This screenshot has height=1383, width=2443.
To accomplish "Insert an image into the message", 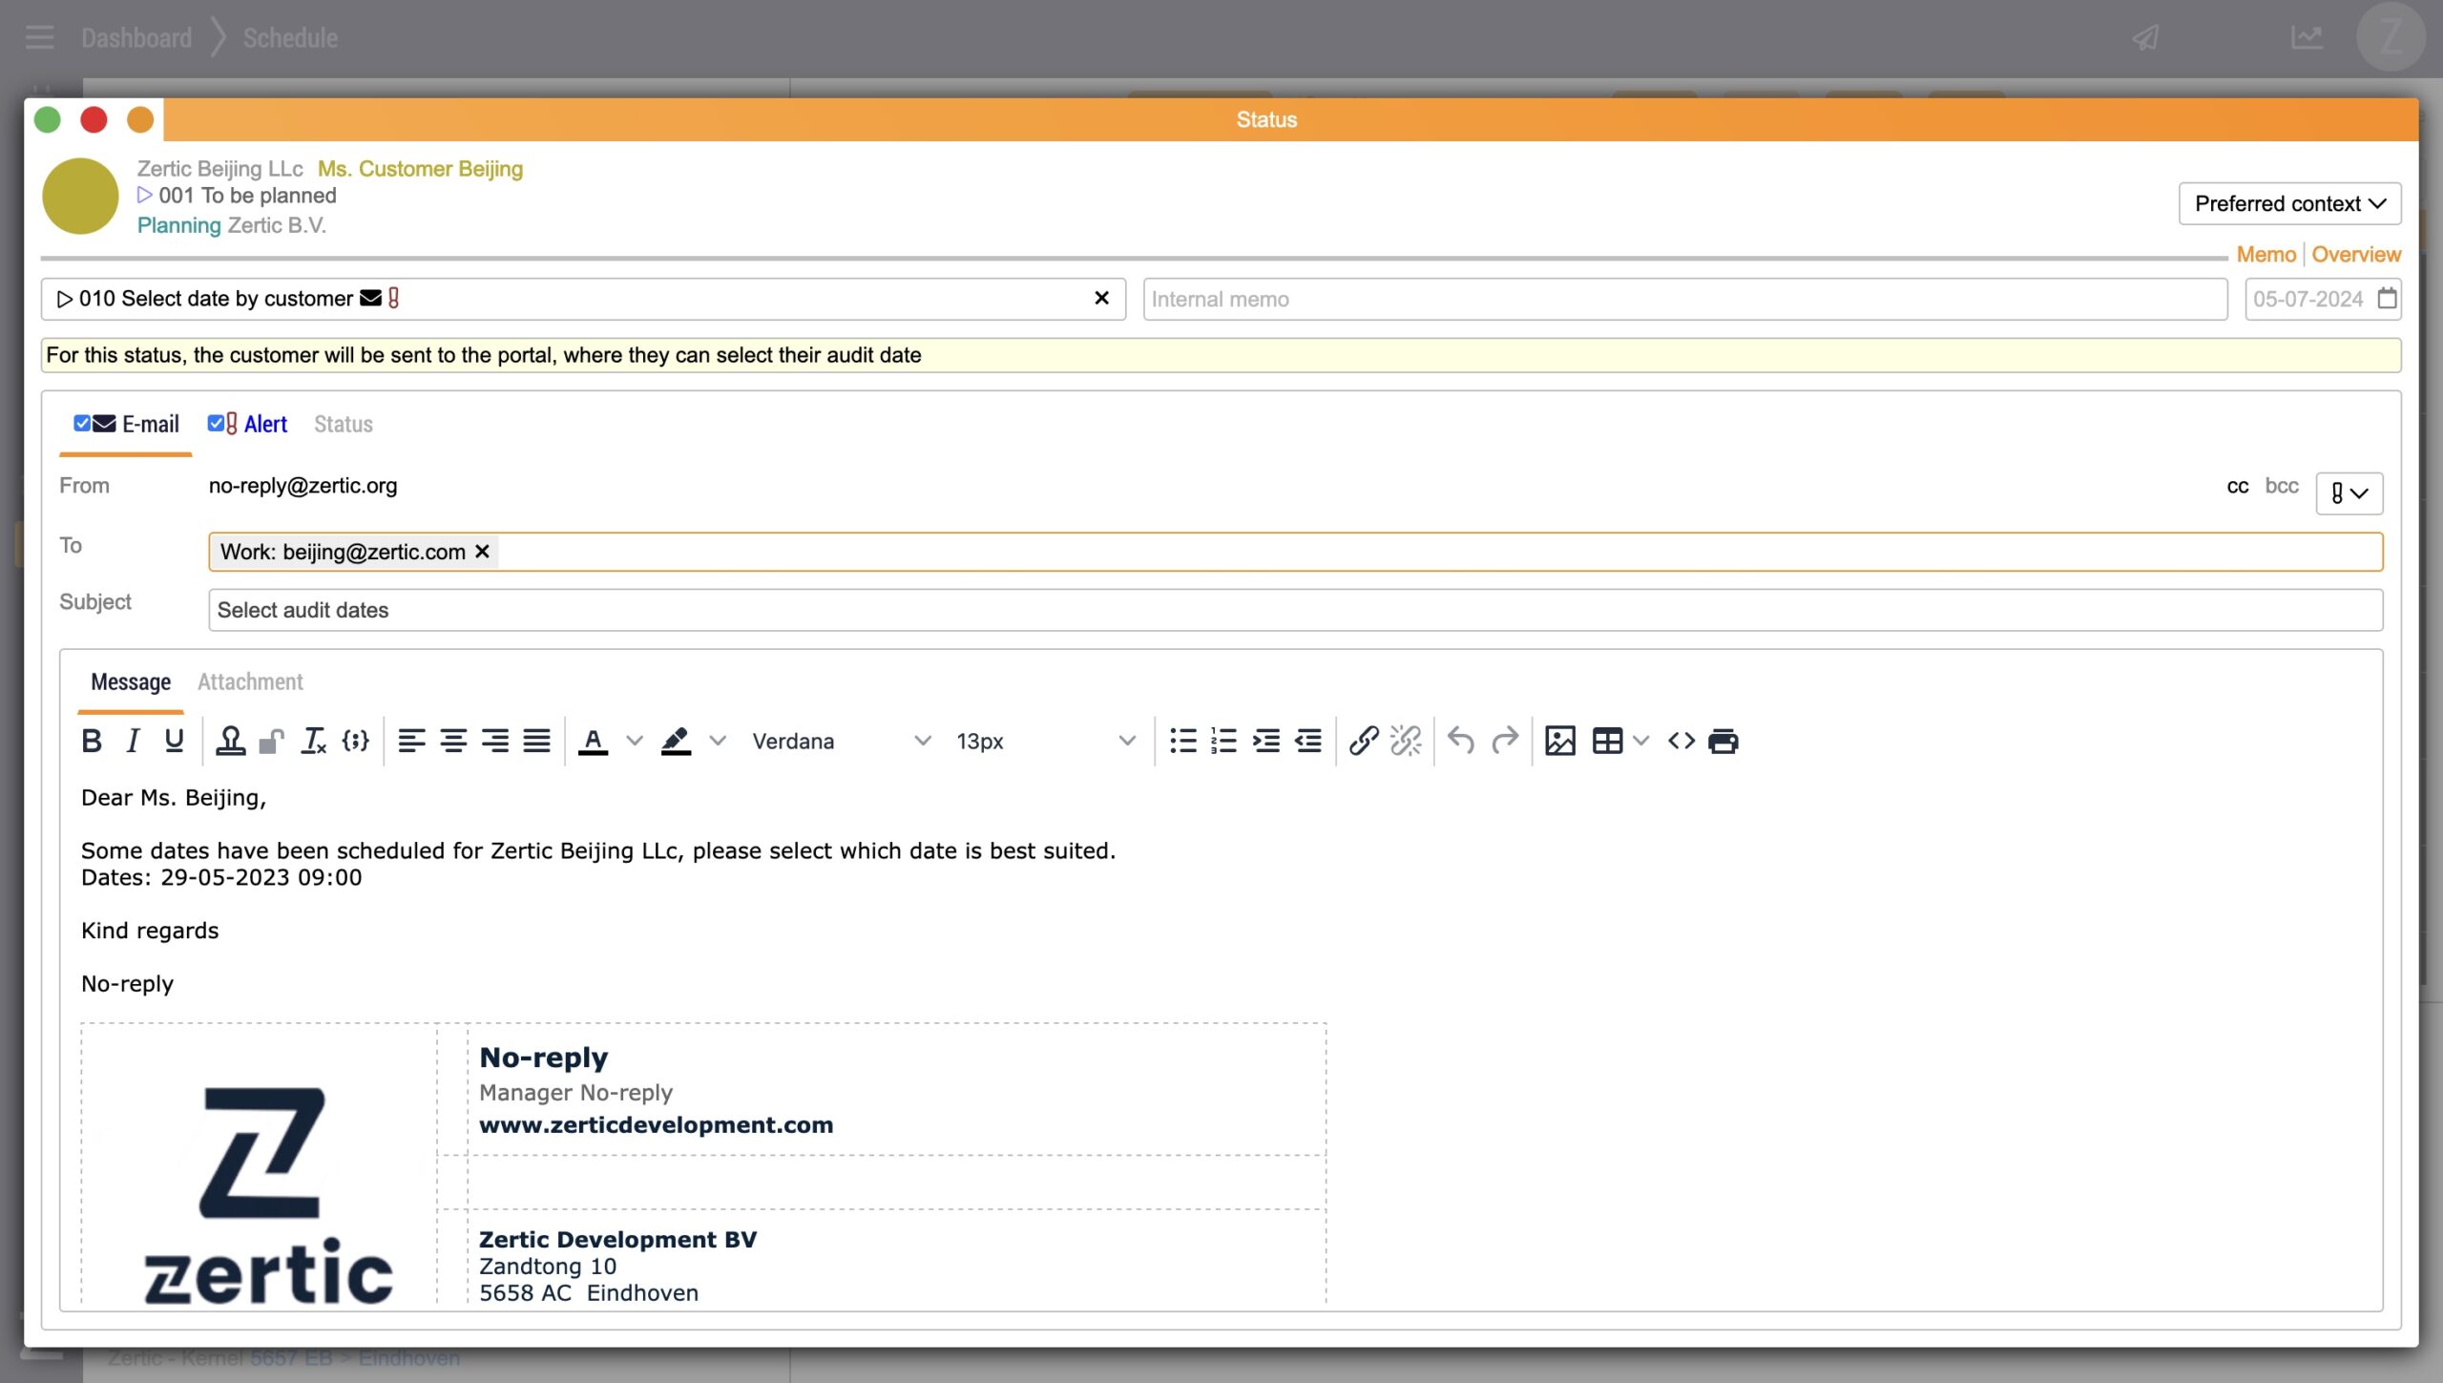I will coord(1559,741).
